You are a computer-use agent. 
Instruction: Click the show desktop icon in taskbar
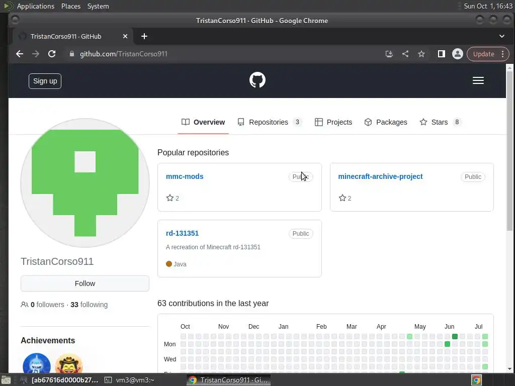6,380
